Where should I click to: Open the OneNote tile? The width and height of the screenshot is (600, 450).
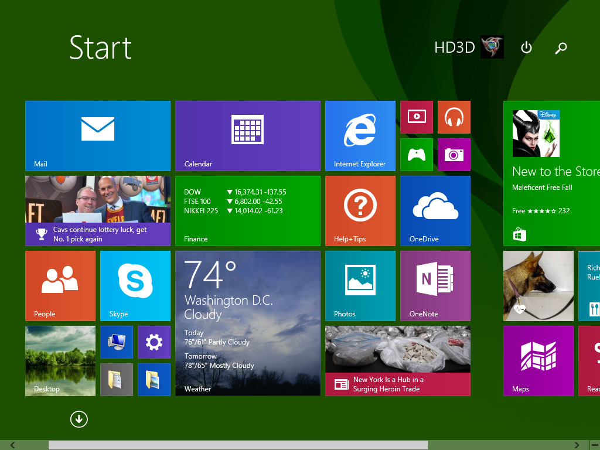point(435,286)
